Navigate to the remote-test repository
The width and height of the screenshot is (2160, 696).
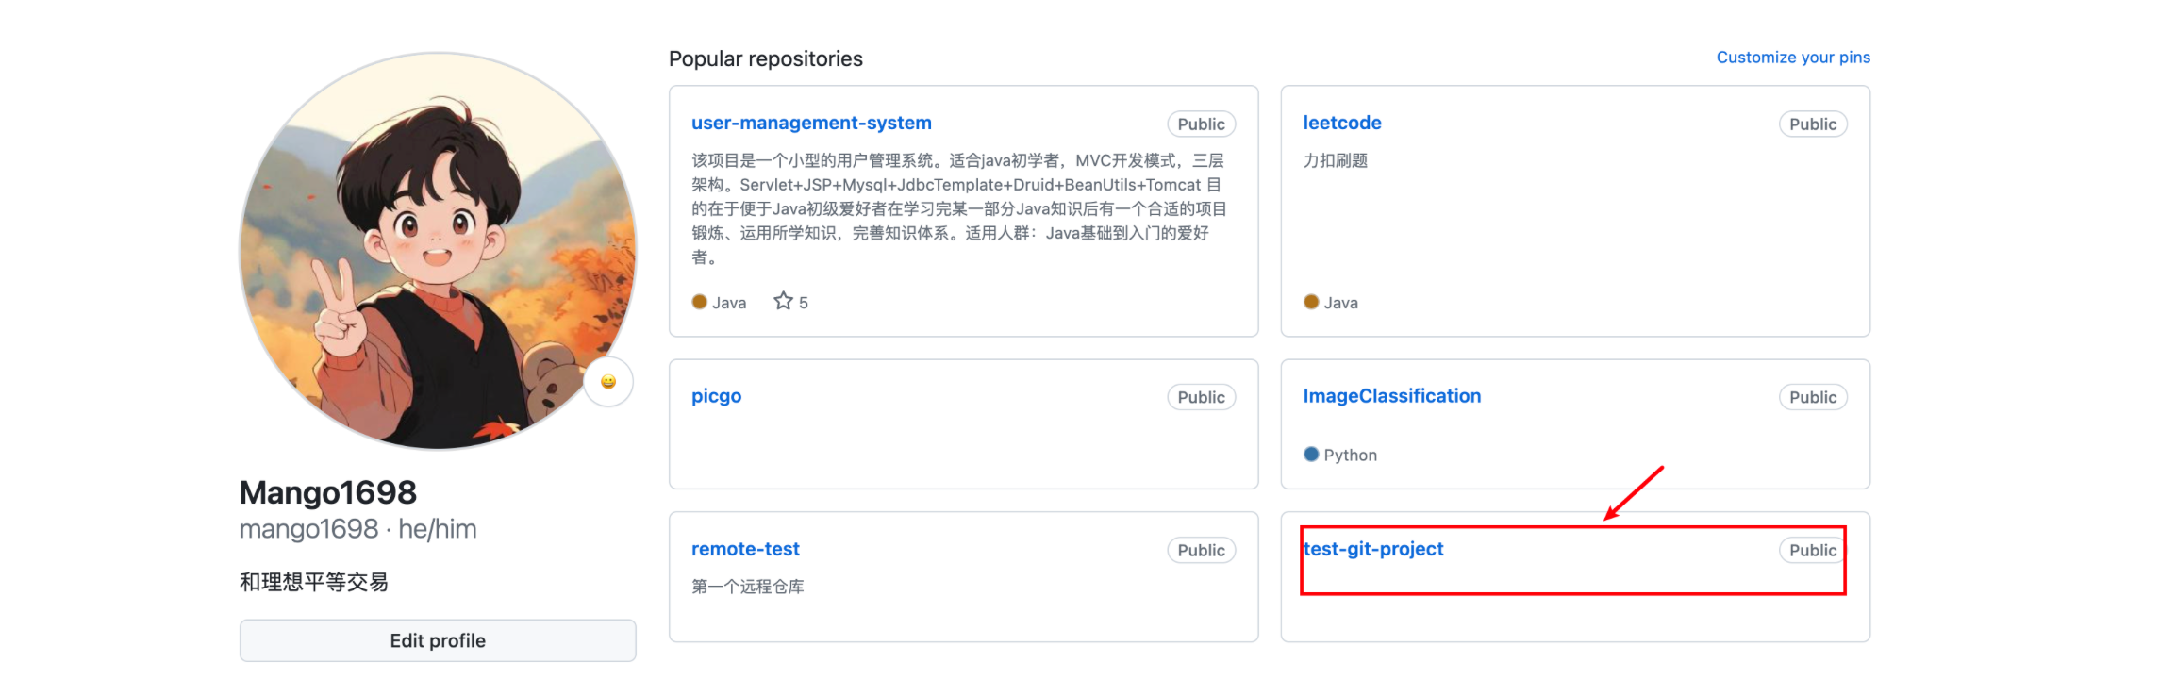coord(745,549)
